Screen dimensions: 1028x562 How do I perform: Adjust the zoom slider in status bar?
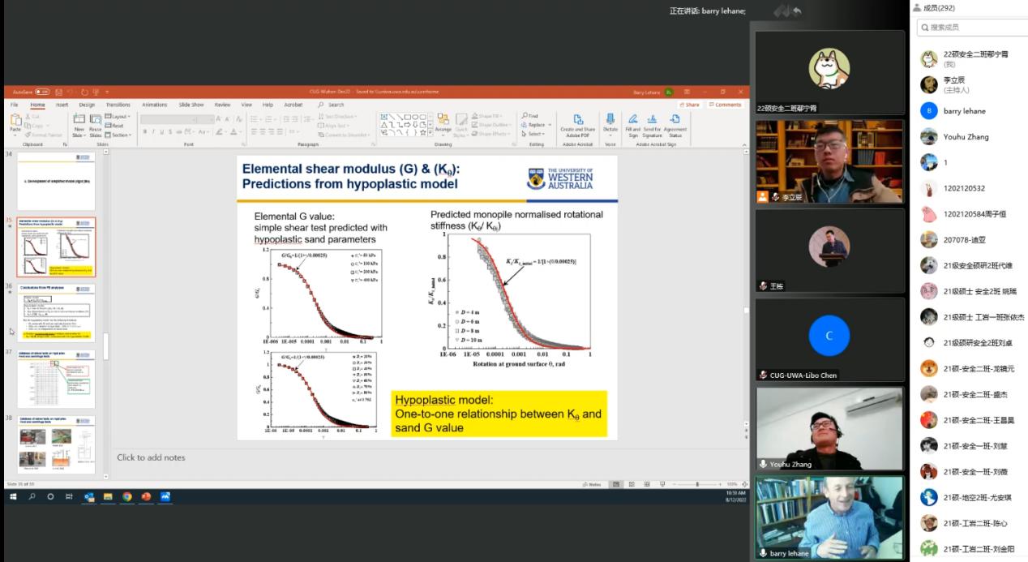[697, 484]
